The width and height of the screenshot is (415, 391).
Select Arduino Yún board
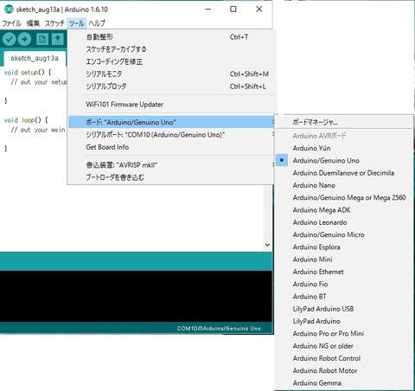[344, 148]
